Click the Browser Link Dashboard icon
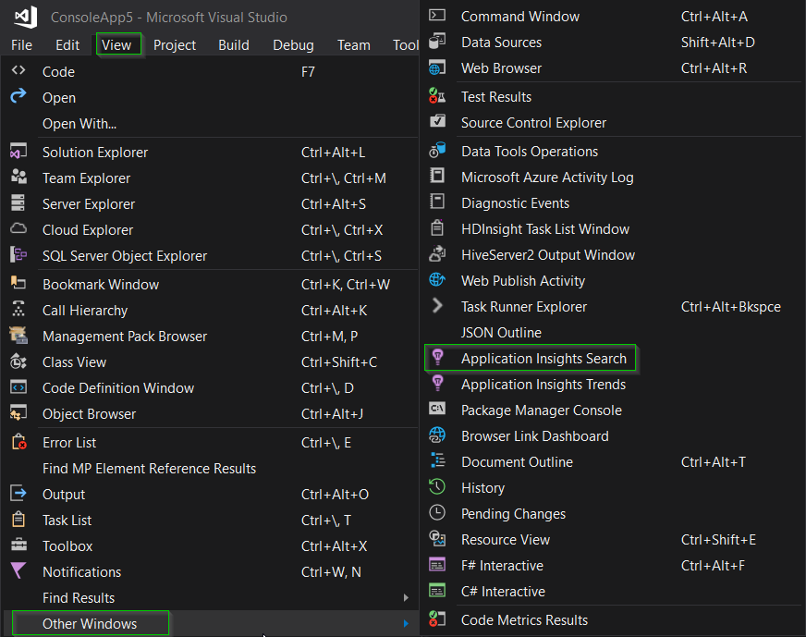This screenshot has height=637, width=806. (437, 435)
